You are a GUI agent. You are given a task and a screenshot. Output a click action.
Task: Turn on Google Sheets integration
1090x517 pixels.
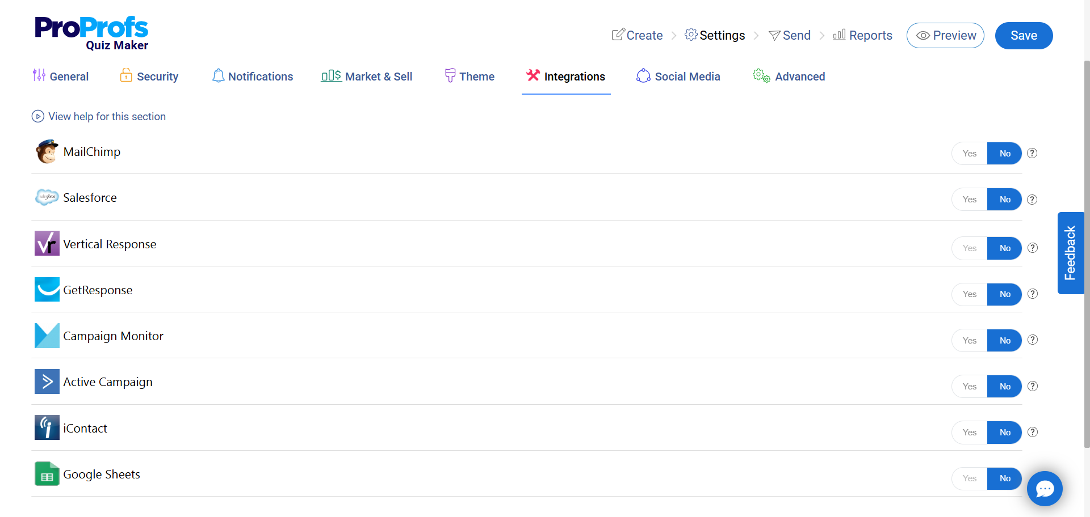[969, 478]
